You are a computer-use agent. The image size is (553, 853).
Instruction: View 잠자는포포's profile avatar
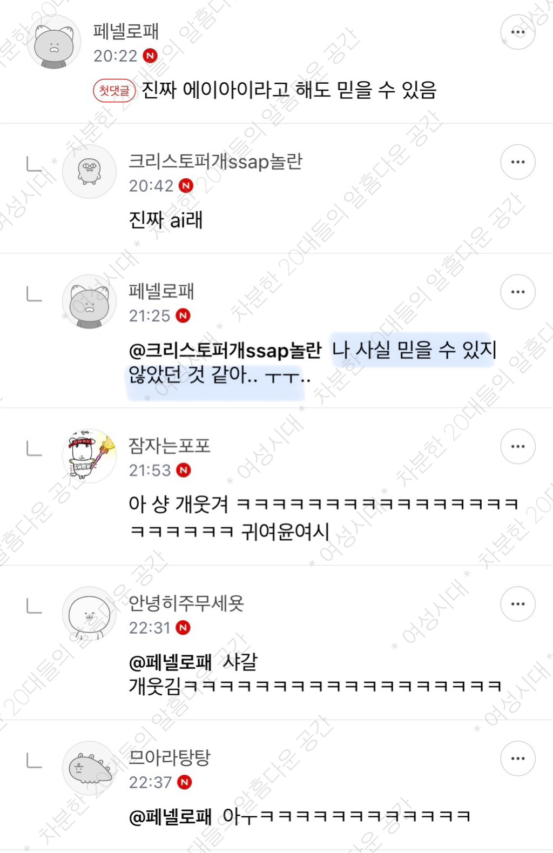coord(89,455)
